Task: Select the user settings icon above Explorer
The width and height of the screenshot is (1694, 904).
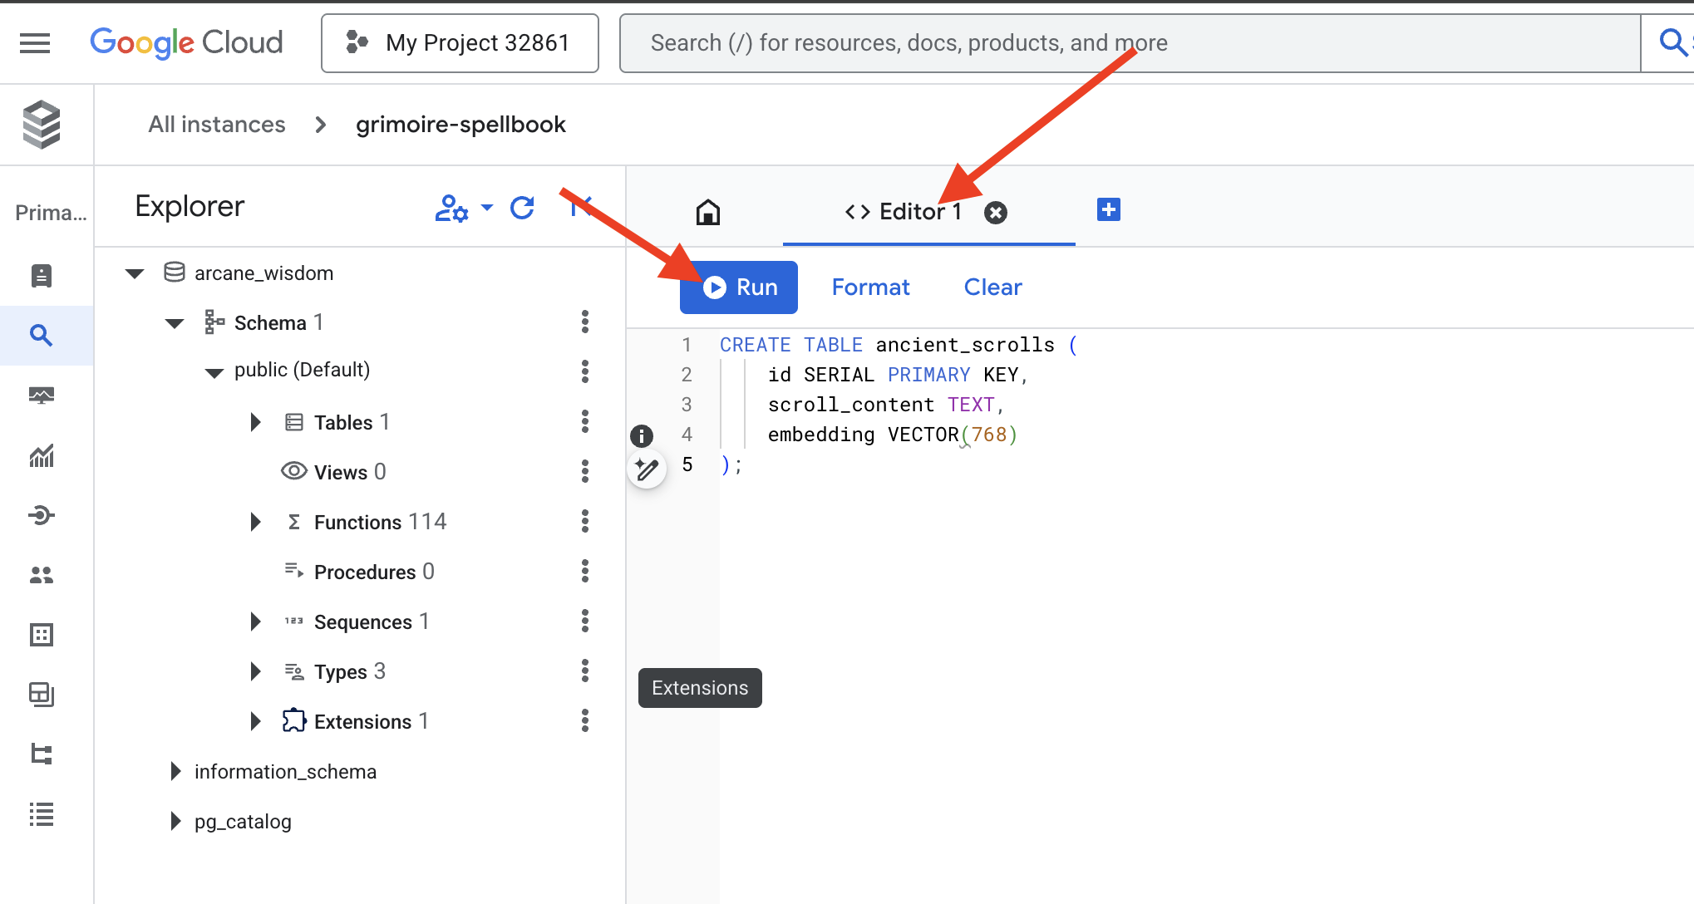Action: click(451, 209)
